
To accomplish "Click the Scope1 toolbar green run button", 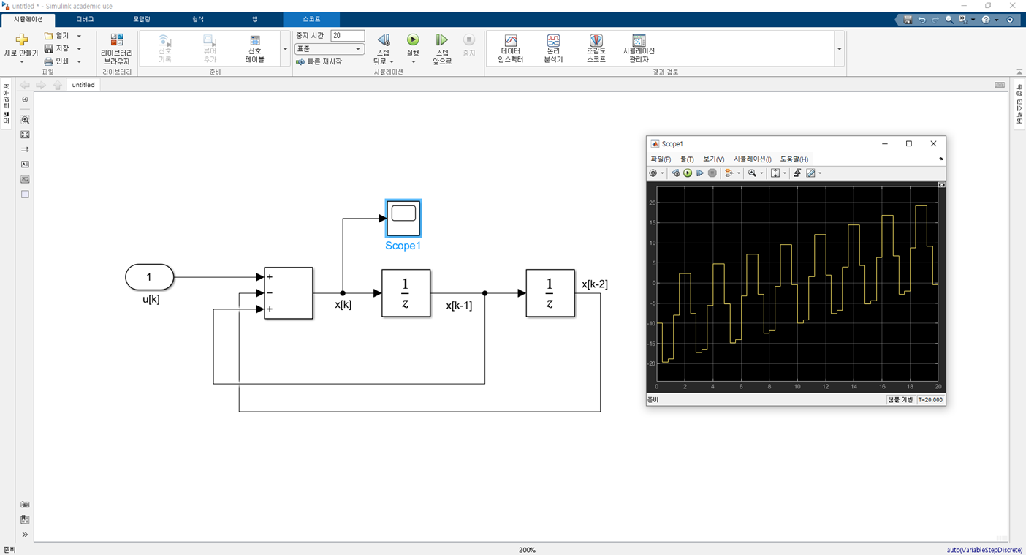I will [x=688, y=173].
